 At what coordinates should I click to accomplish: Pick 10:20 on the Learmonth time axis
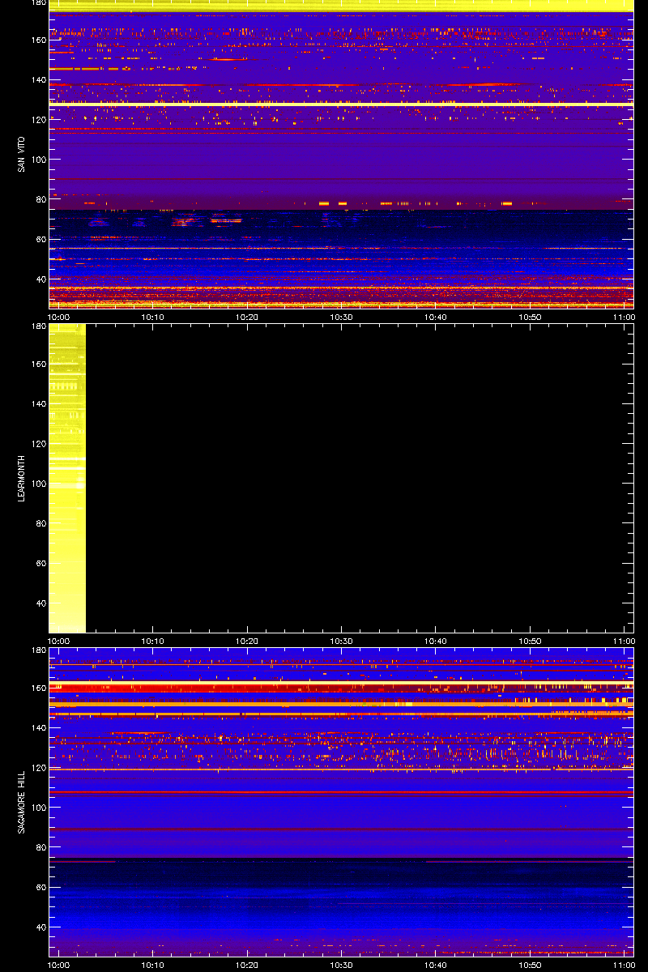(x=247, y=641)
